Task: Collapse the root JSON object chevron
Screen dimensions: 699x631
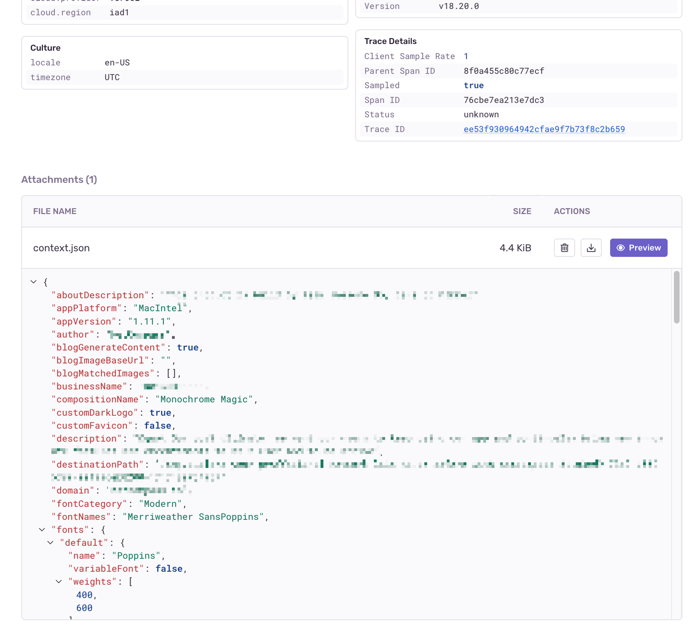Action: pyautogui.click(x=34, y=282)
